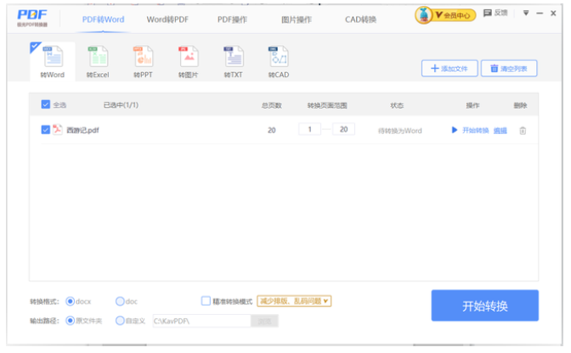Enable the 精准转换模式 checkbox
Image resolution: width=571 pixels, height=353 pixels.
click(x=206, y=300)
